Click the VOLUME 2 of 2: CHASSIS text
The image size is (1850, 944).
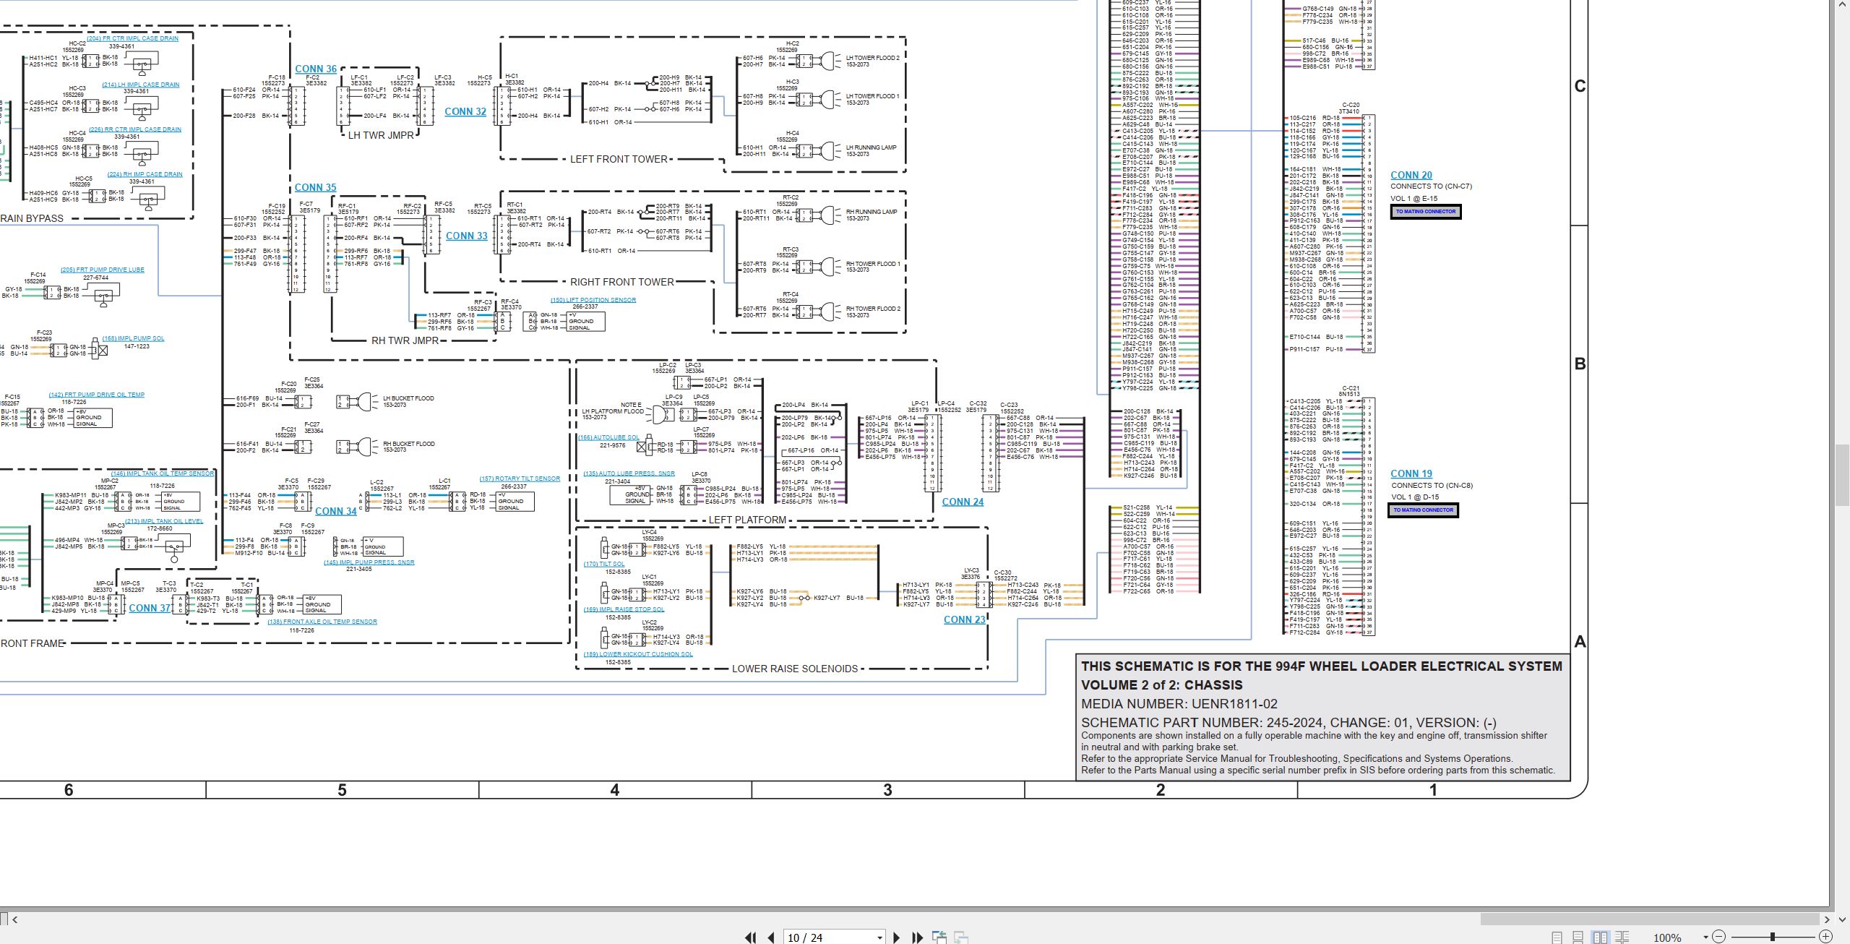coord(1162,685)
